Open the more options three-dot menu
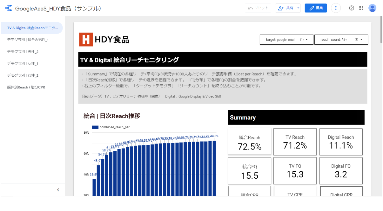The height and width of the screenshot is (211, 383). (x=336, y=8)
